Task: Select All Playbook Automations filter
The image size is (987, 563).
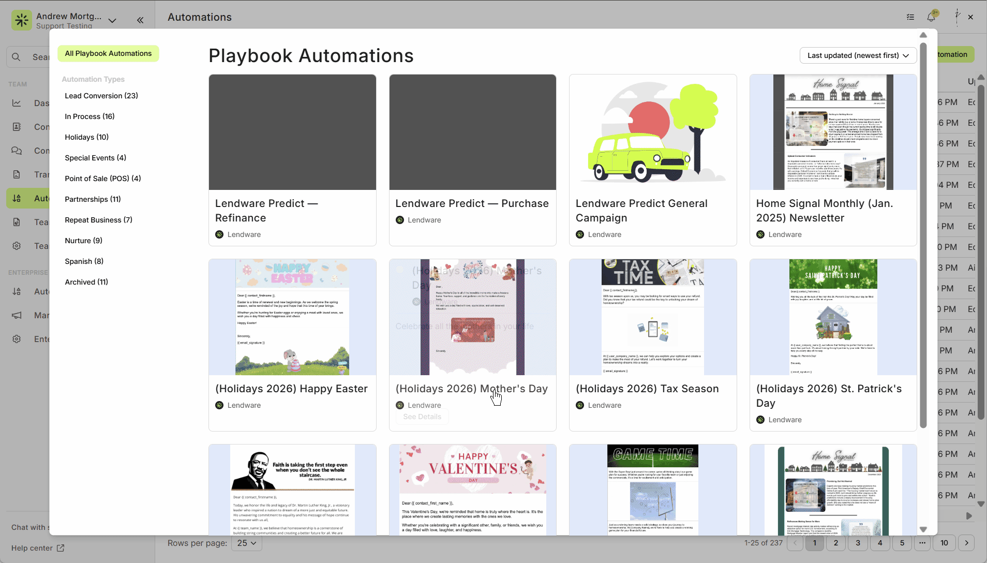Action: pyautogui.click(x=108, y=53)
